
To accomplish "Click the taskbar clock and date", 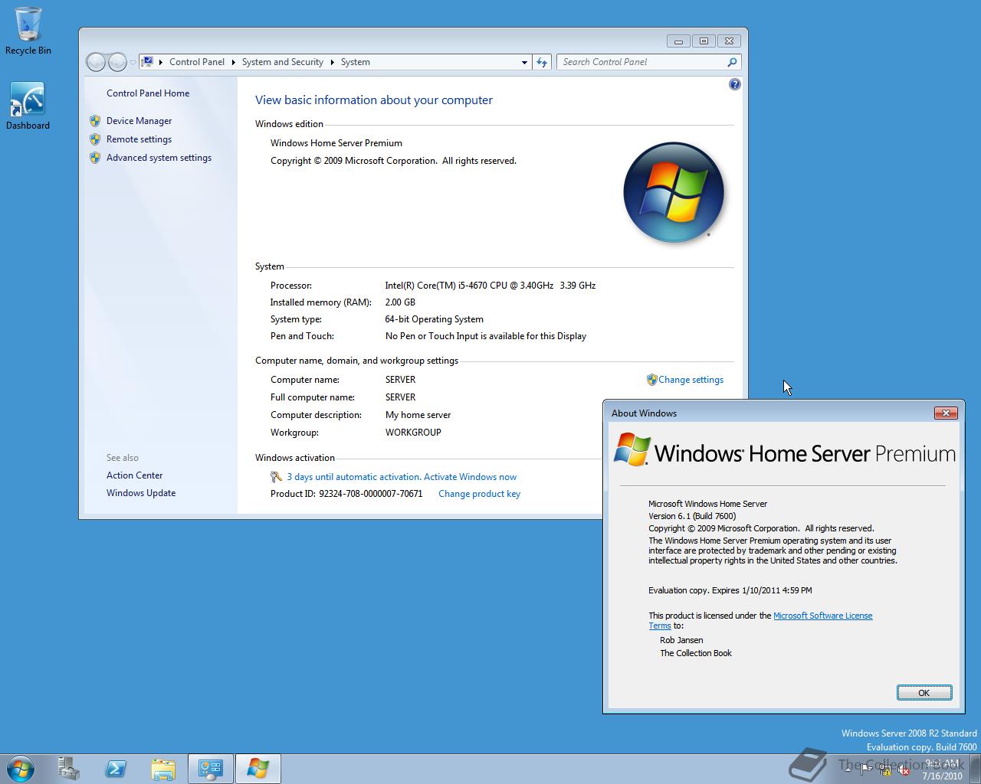I will (x=942, y=769).
